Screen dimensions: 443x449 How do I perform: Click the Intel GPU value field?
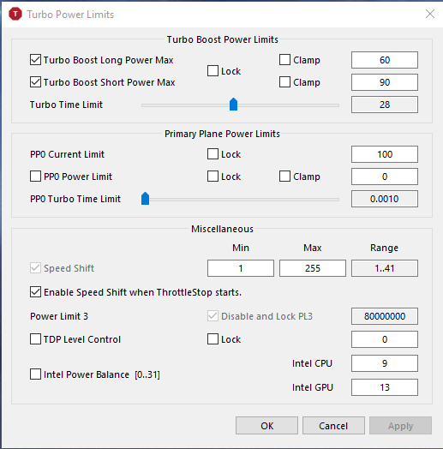point(384,387)
